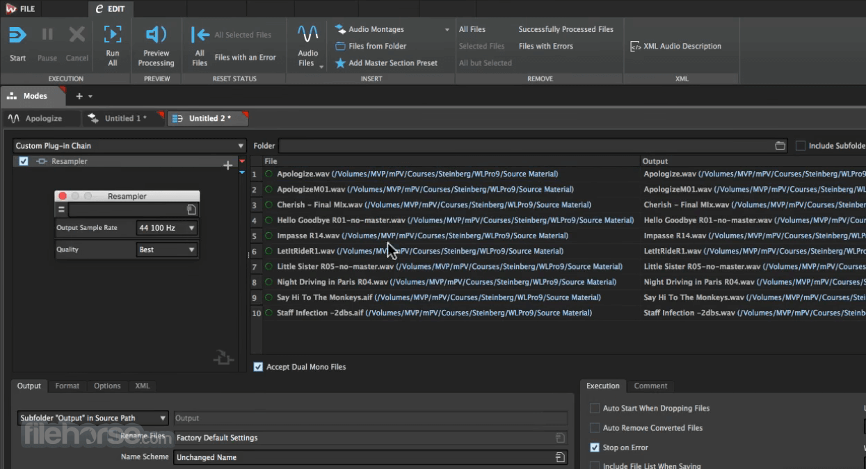
Task: Click the Preview Processing speaker icon
Action: click(x=156, y=34)
